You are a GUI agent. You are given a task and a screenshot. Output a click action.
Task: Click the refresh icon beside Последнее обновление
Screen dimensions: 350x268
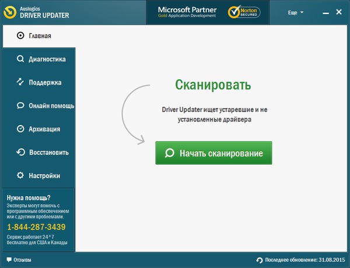260,260
